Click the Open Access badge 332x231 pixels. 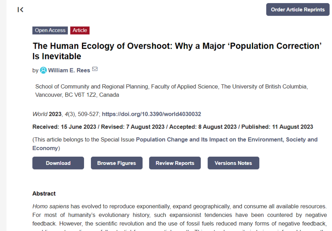click(x=50, y=30)
